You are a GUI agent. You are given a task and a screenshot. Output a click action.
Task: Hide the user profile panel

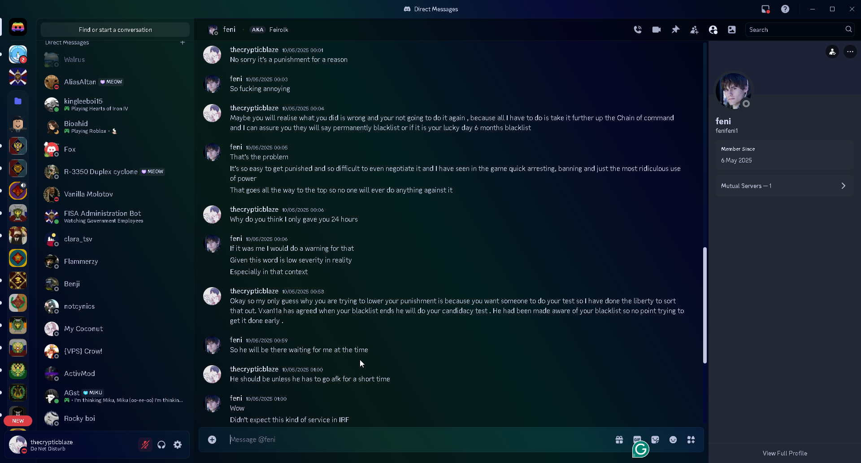tap(713, 30)
